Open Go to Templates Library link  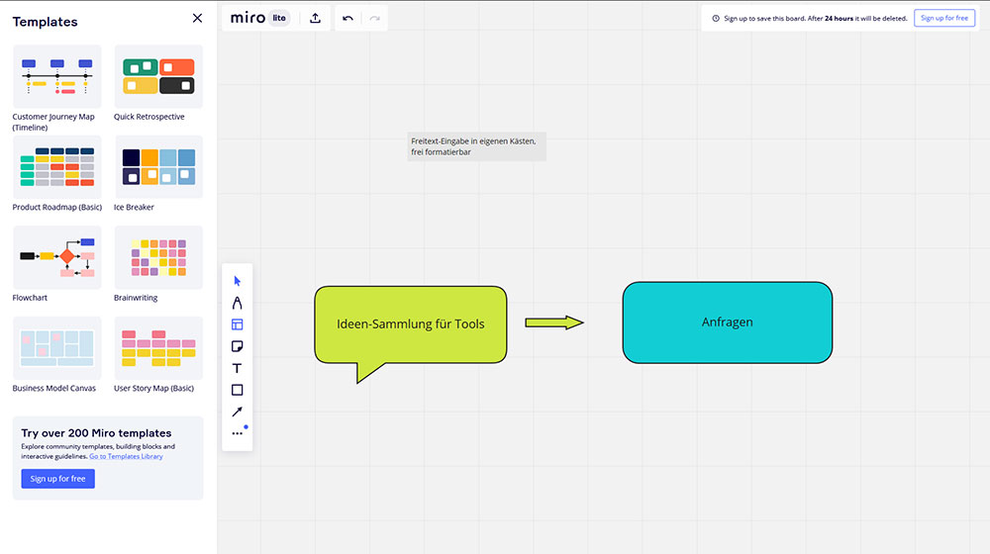(126, 456)
